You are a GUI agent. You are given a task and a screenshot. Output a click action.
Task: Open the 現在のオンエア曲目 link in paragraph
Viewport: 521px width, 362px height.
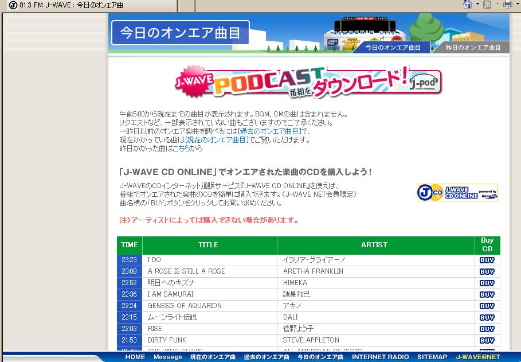coord(217,140)
